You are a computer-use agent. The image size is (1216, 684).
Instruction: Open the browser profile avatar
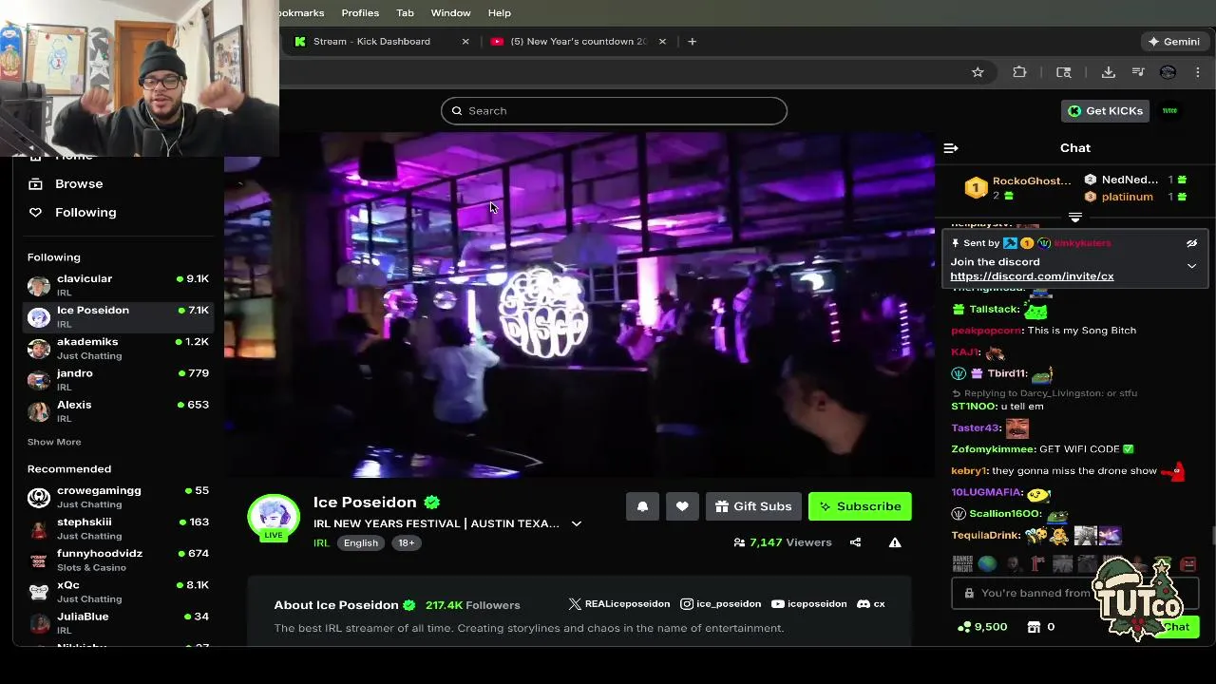tap(1168, 72)
